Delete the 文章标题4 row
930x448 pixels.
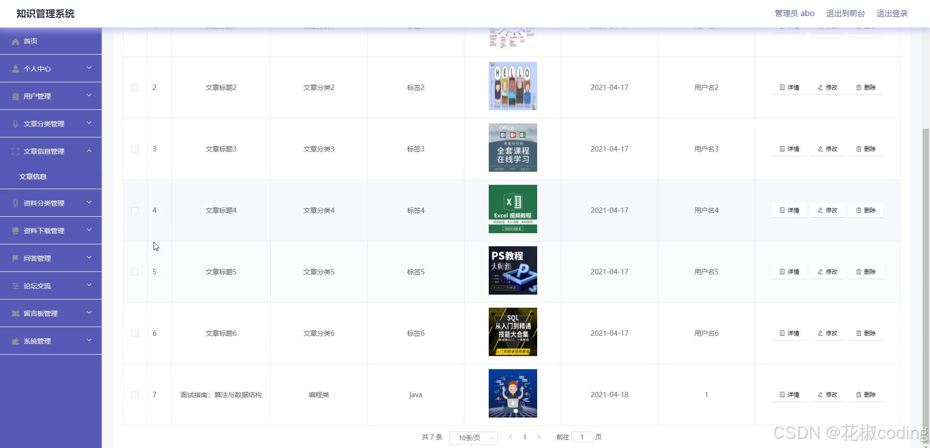pyautogui.click(x=866, y=210)
